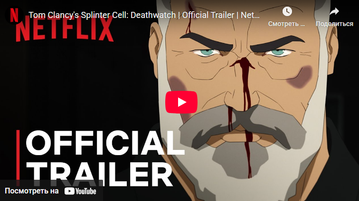Click the red vertical bar beside OFFICIAL TRAILER
Image resolution: width=359 pixels, height=201 pixels.
pos(18,158)
